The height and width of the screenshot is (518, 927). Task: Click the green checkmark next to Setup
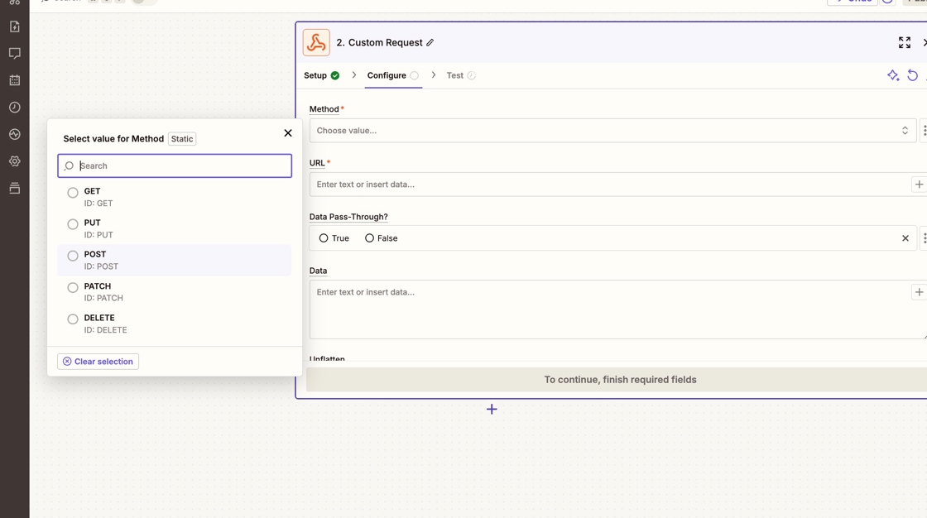click(x=335, y=75)
